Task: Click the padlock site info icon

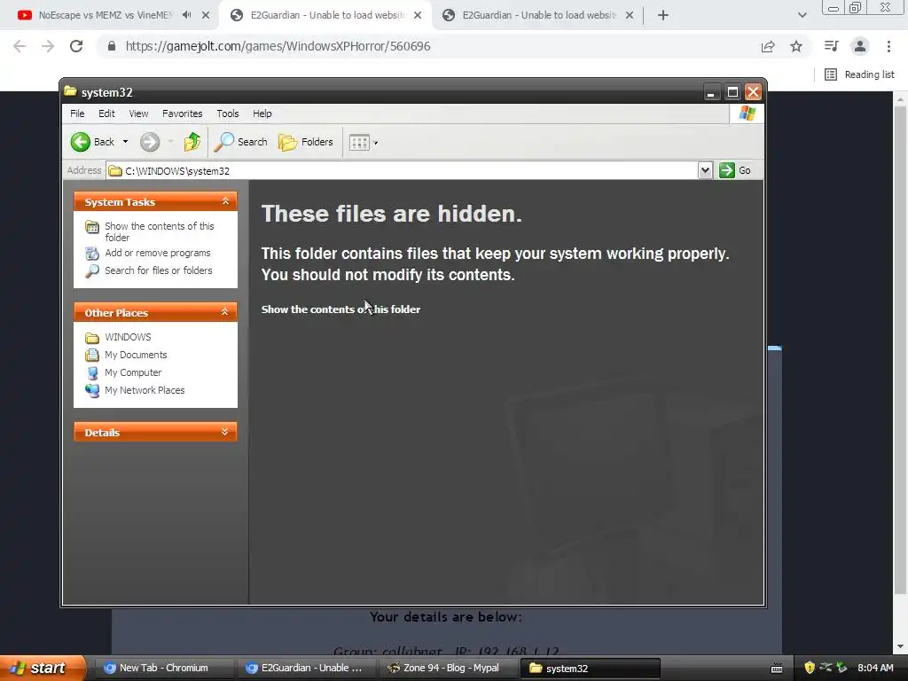Action: point(112,46)
